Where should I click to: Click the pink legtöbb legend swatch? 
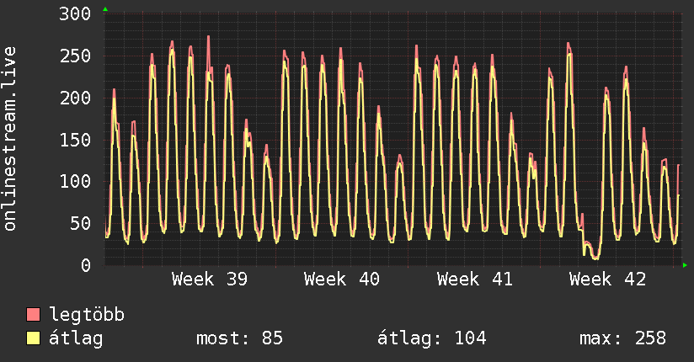(x=33, y=314)
